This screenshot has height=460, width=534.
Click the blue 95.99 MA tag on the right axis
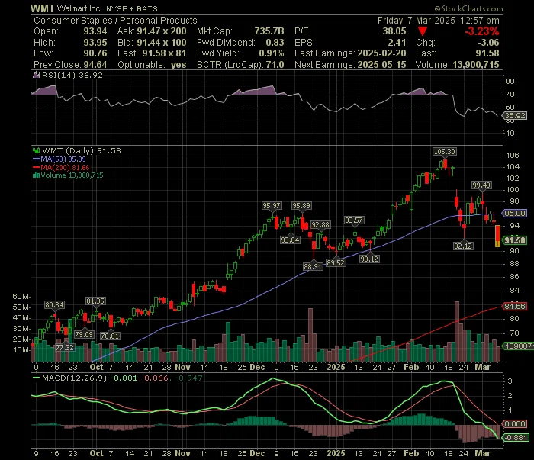[515, 213]
